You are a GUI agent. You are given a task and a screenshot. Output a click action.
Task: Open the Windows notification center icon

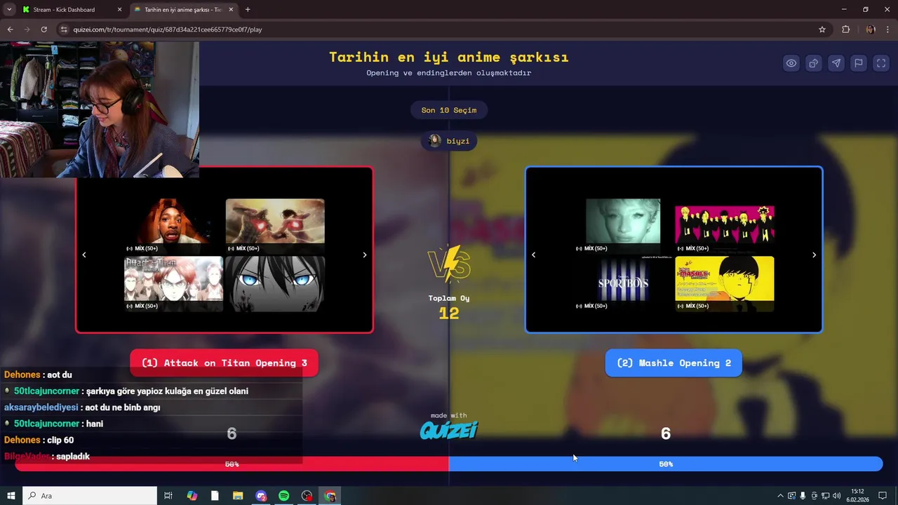point(883,496)
